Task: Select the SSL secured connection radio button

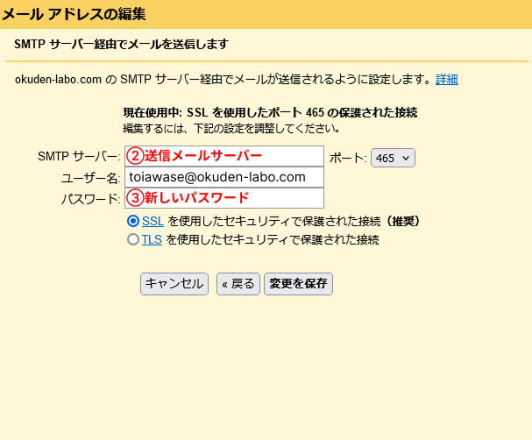Action: [x=133, y=222]
